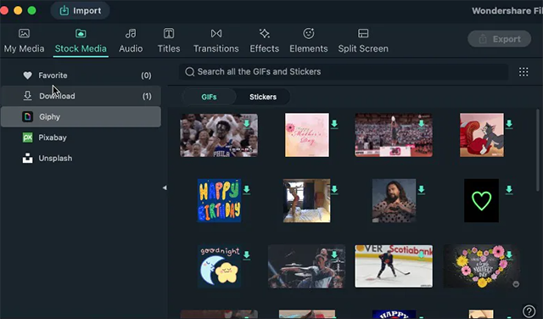Click the heart Favorite icon
Screen dimensions: 543x319
point(27,76)
